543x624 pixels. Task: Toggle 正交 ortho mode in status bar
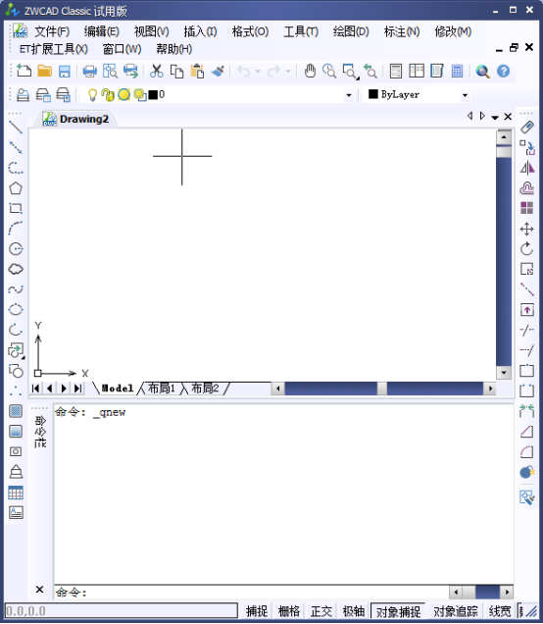321,611
